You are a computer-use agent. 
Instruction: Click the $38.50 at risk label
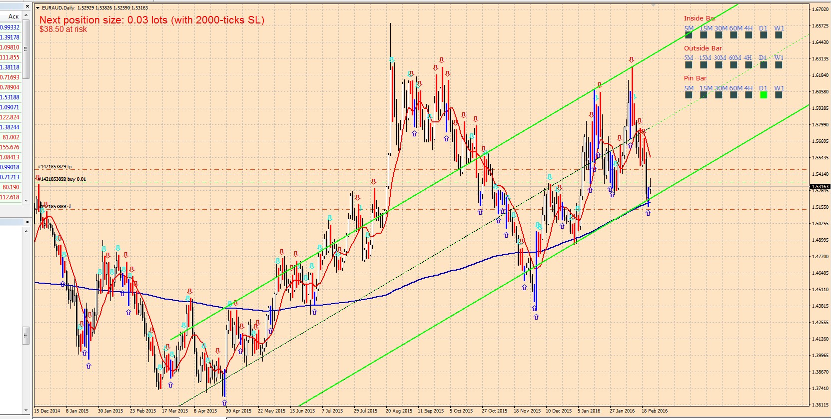[x=63, y=29]
